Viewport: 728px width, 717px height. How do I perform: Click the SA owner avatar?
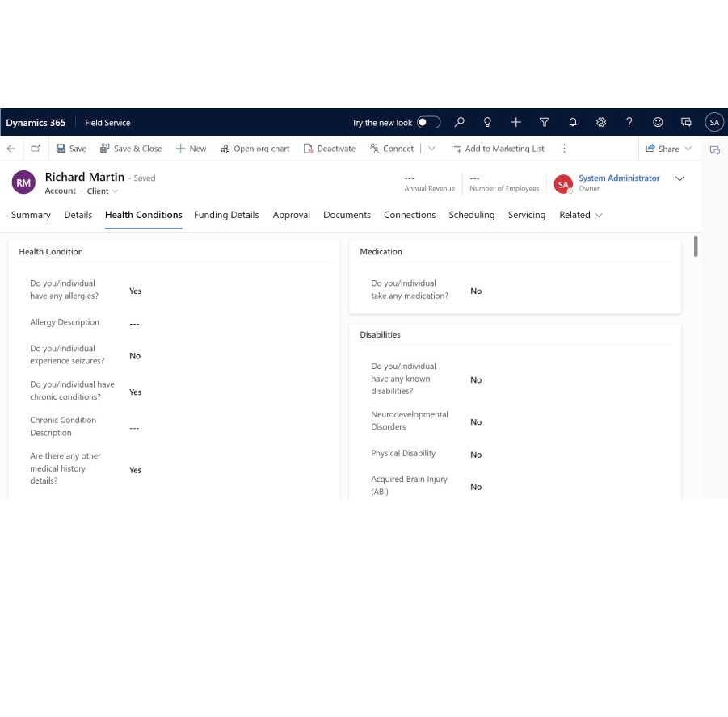click(563, 184)
